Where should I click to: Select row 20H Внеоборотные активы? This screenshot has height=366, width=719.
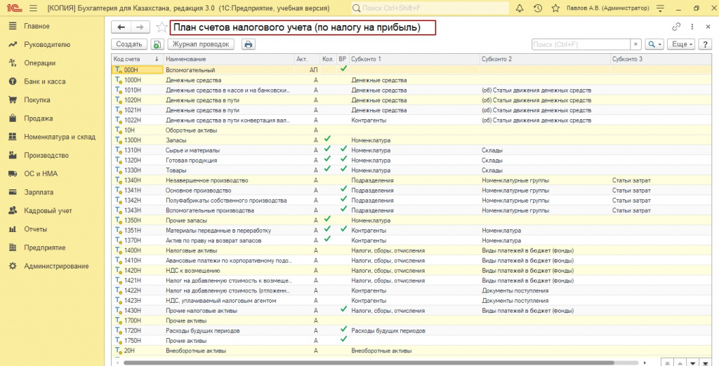(x=411, y=351)
